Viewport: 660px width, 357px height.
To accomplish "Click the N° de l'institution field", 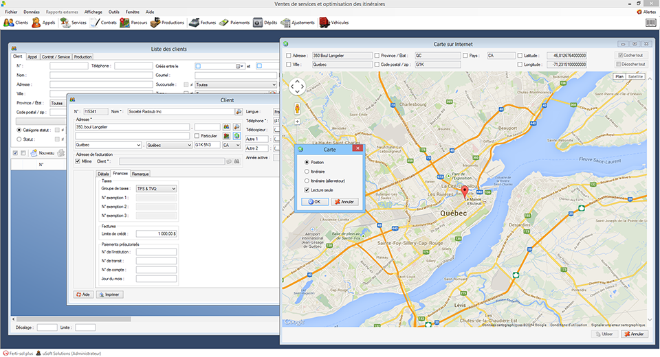I will 156,252.
